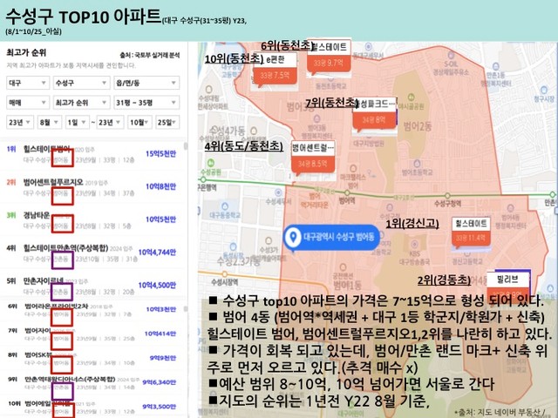
Task: Click the 10억4,500만 price
Action: pyautogui.click(x=157, y=285)
